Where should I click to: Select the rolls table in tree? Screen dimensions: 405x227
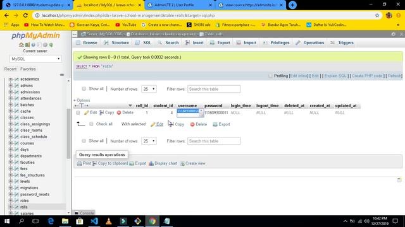click(24, 207)
